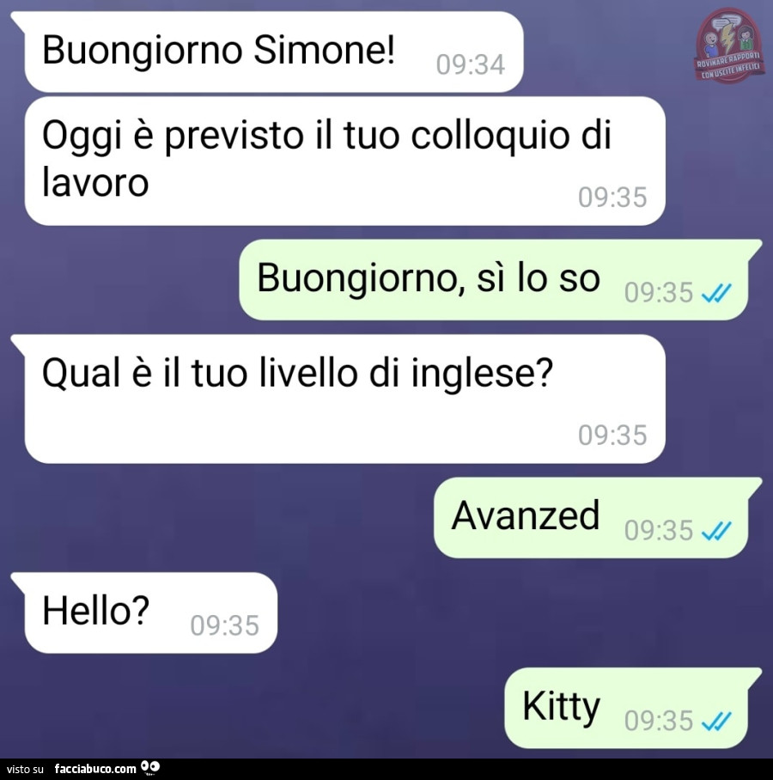Image resolution: width=773 pixels, height=780 pixels.
Task: Click timestamp on 'livello di inglese' message
Action: 612,436
